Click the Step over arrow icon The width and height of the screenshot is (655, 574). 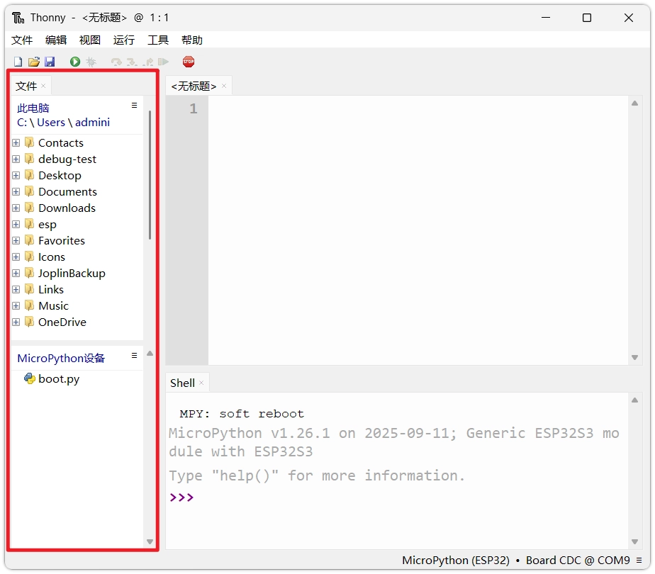tap(116, 62)
